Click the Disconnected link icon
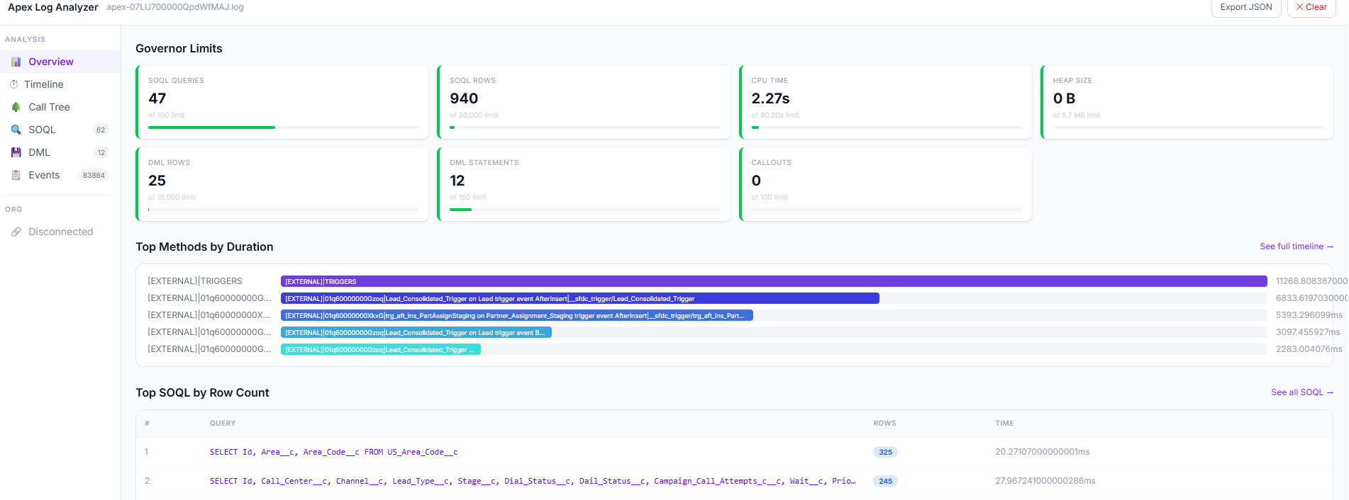The height and width of the screenshot is (500, 1349). [16, 232]
